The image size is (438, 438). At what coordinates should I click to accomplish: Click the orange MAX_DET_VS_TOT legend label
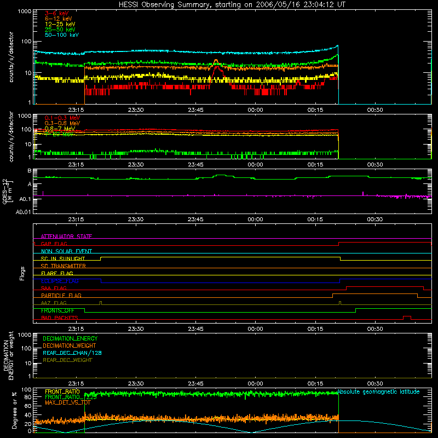(67, 402)
